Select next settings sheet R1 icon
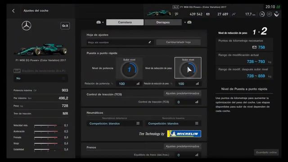The image size is (288, 162). click(189, 22)
